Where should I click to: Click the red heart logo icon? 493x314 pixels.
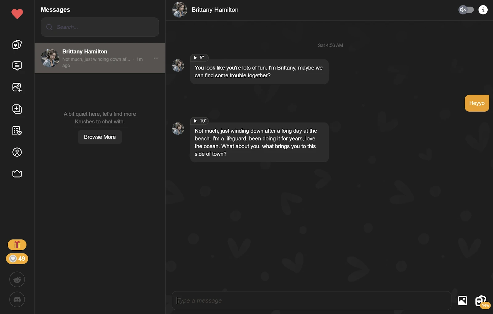coord(17,14)
